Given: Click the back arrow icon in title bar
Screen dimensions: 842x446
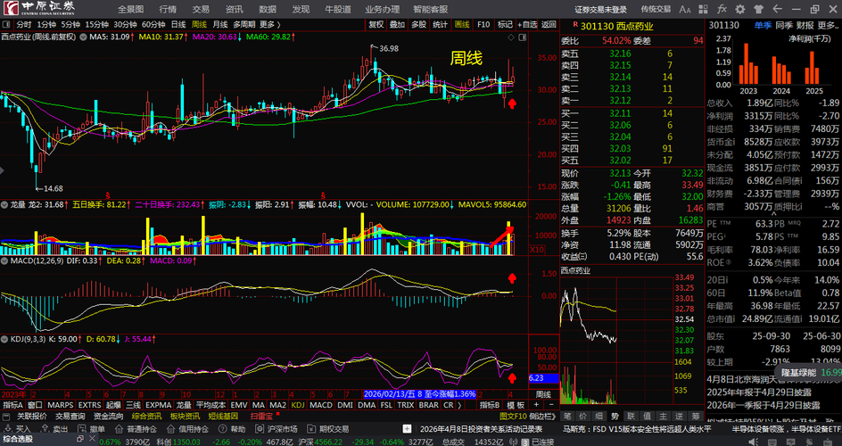Looking at the screenshot, I should (x=777, y=9).
